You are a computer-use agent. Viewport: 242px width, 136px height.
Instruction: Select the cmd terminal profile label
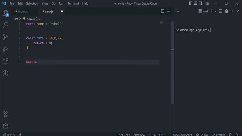203,11
